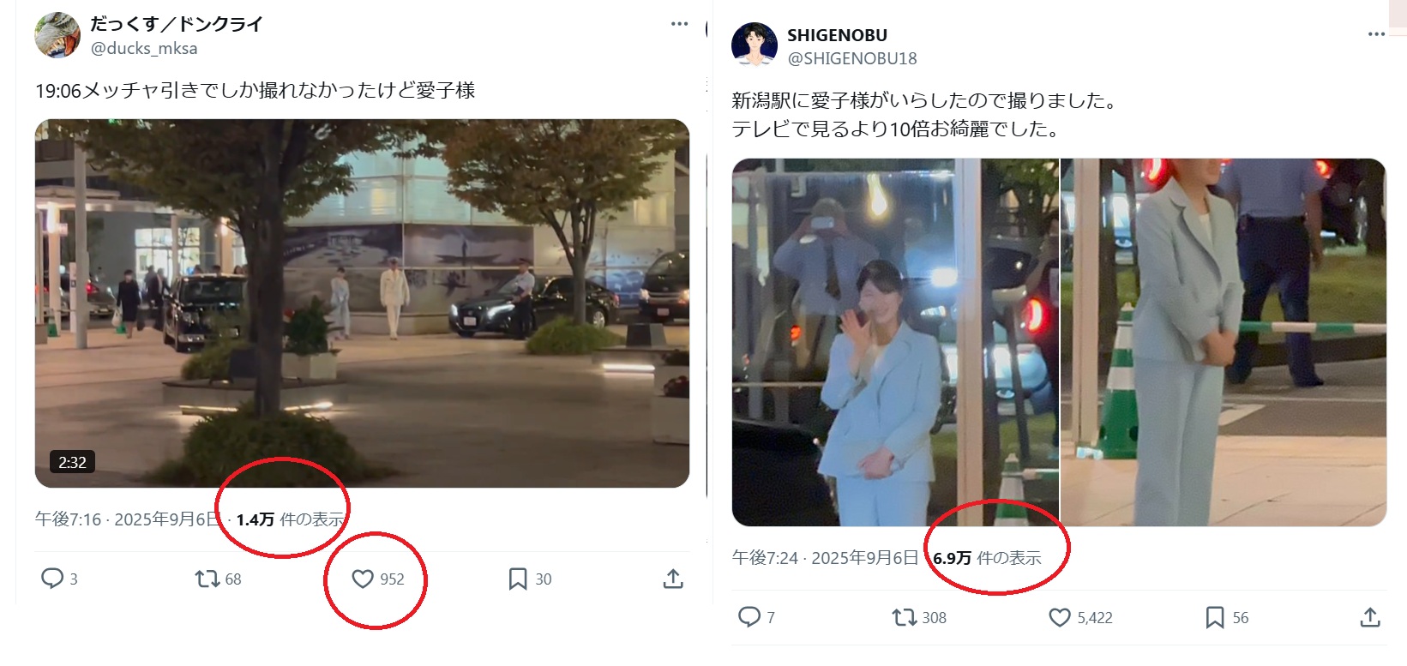
Task: Visit the @SHIGENOBU18 handle link
Action: (852, 58)
